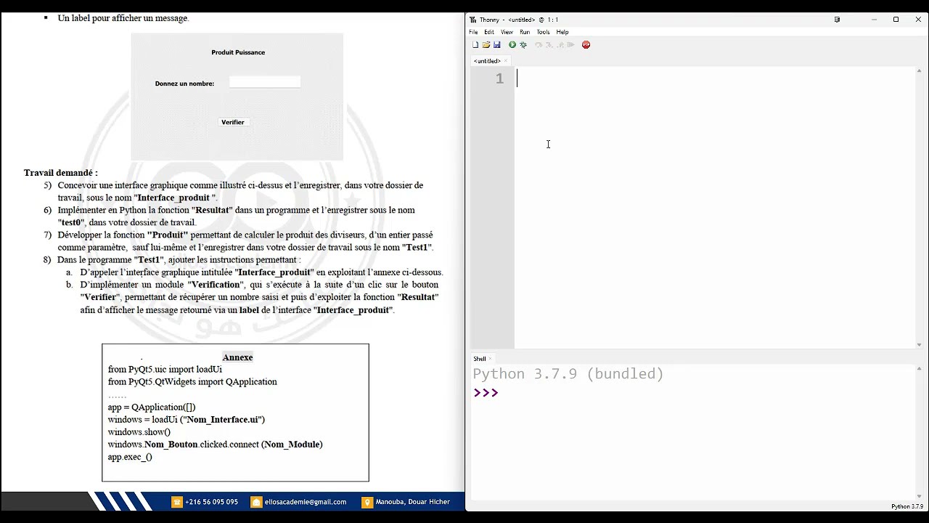Click the 'app.exec_()' line

pos(130,457)
